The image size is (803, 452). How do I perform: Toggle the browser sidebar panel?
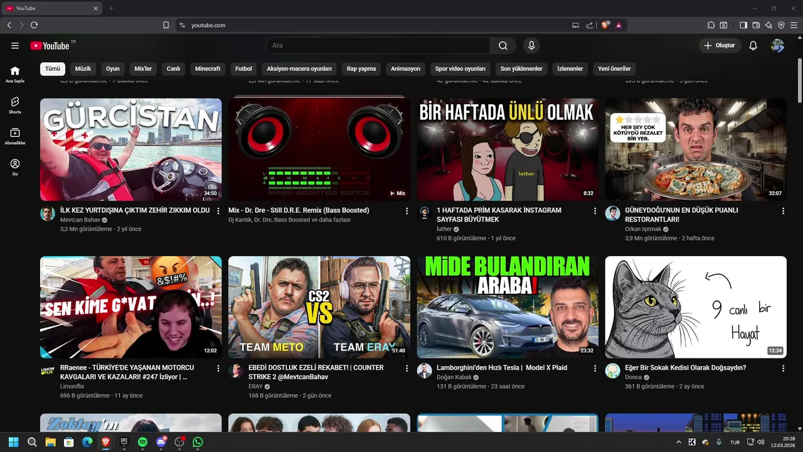click(743, 25)
